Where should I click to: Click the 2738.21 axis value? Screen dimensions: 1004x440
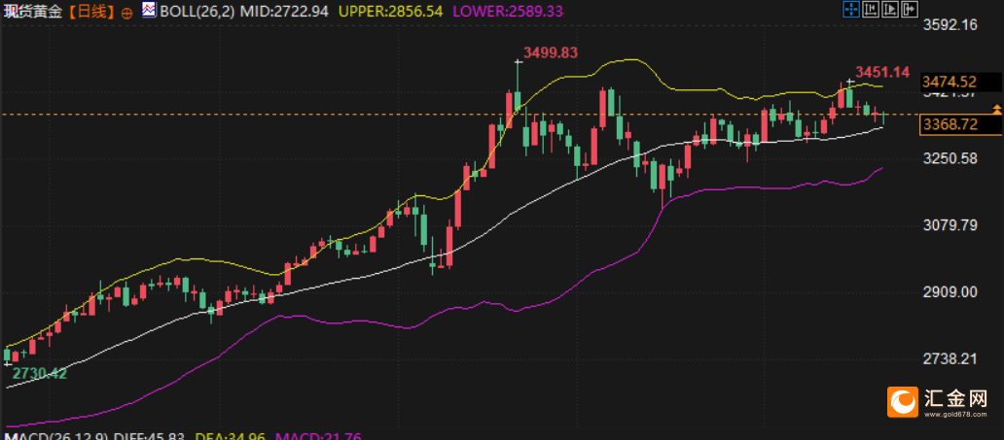coord(950,358)
